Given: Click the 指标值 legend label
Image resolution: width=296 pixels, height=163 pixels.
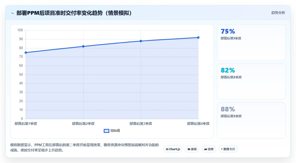Looking at the screenshot, I should pyautogui.click(x=115, y=131).
